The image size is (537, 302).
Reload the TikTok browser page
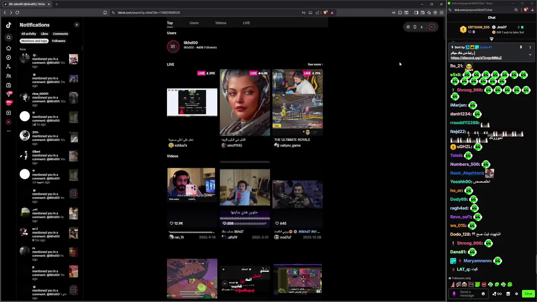pos(17,13)
